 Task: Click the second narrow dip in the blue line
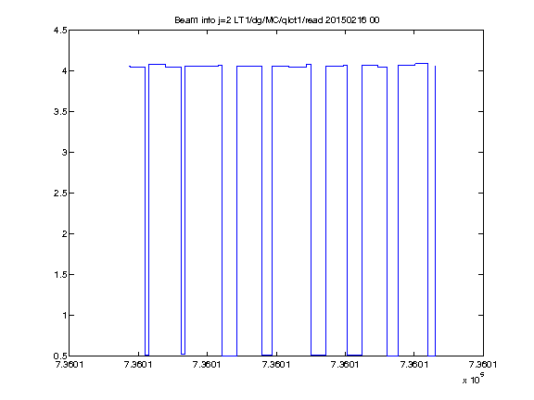point(183,211)
